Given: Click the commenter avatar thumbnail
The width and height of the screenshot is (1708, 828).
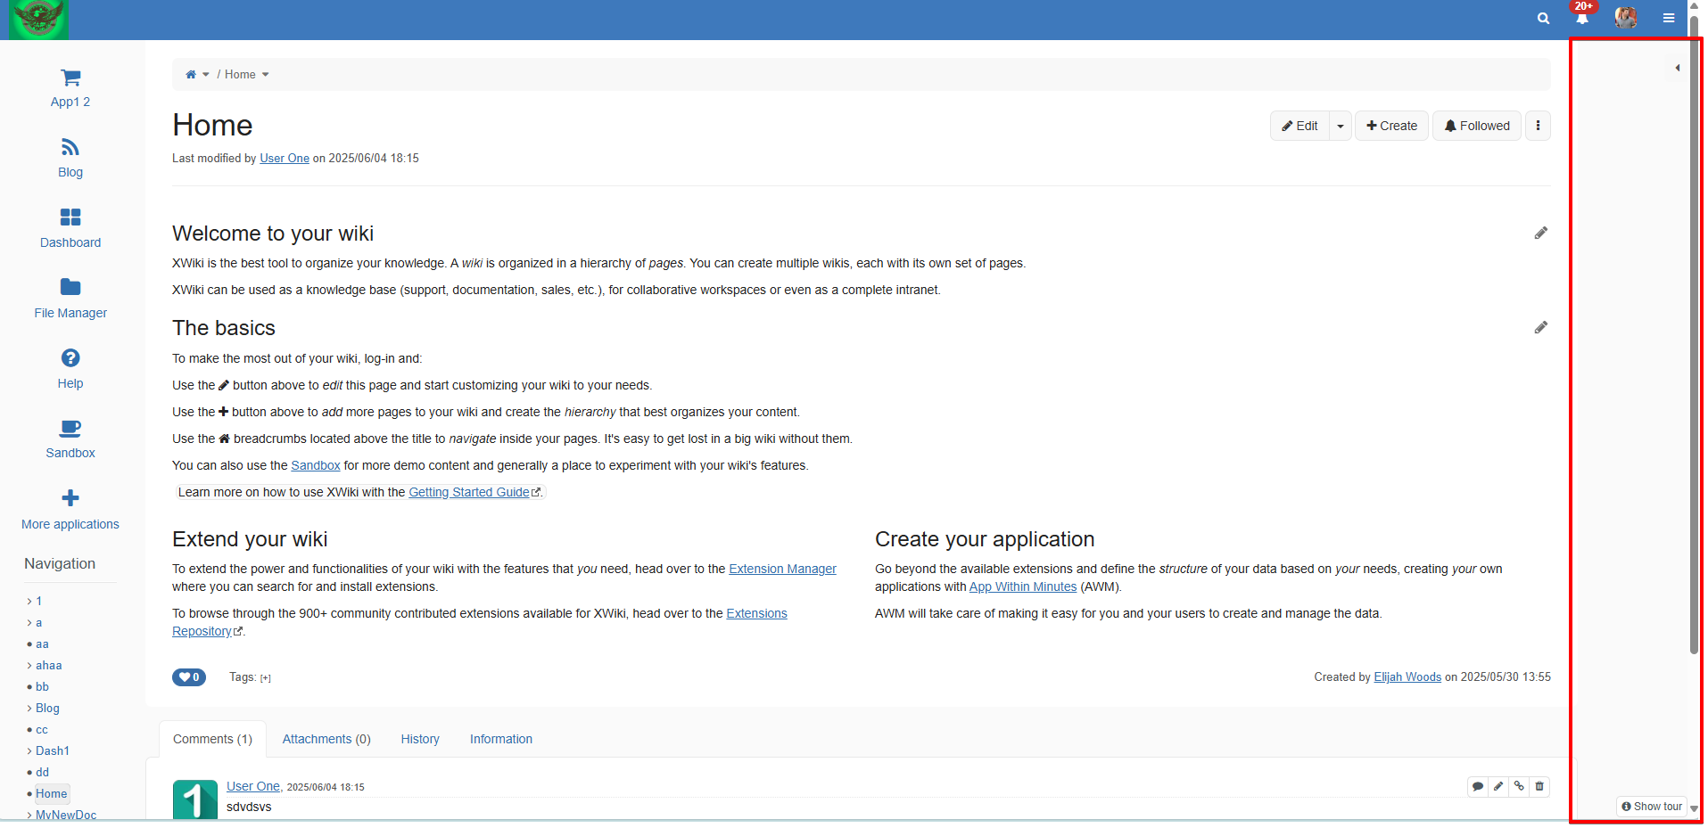Looking at the screenshot, I should point(194,799).
